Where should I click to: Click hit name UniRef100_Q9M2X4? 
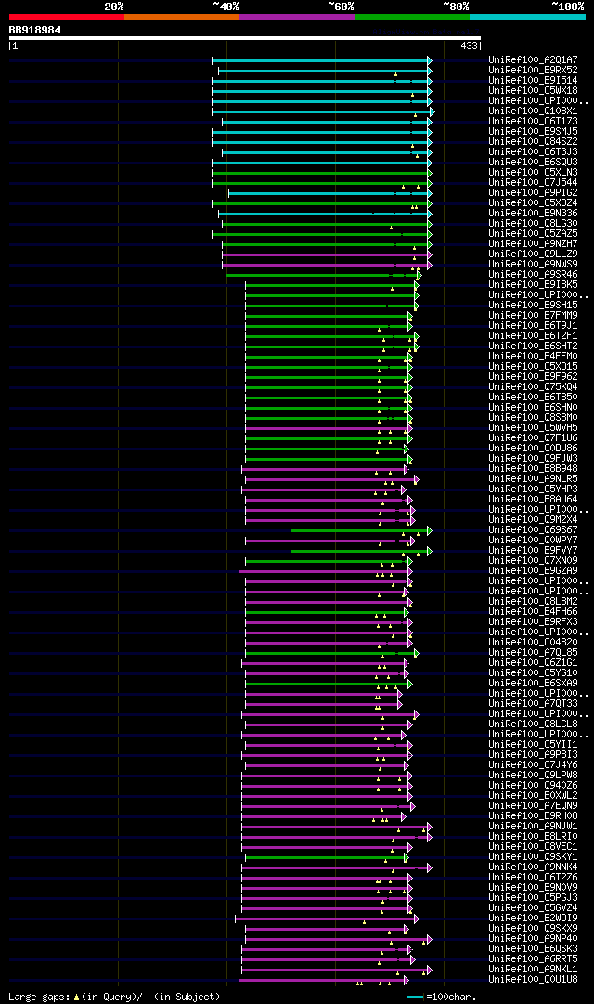pos(533,520)
